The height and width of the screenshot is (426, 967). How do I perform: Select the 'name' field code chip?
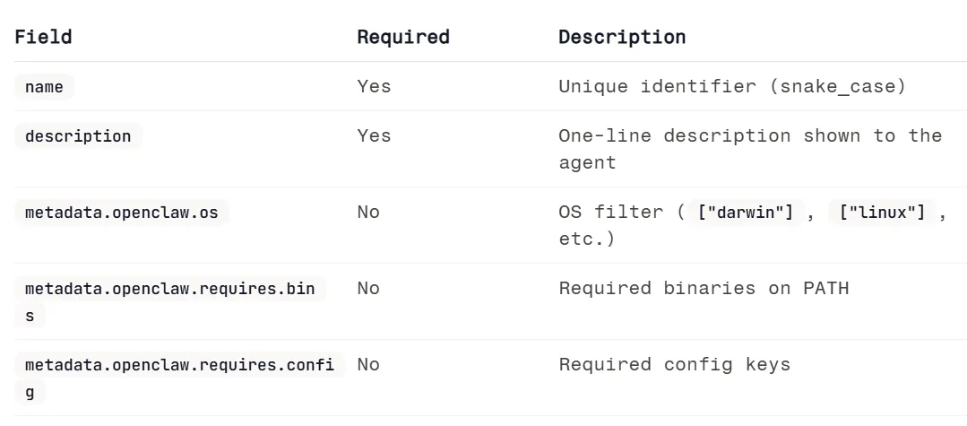point(44,87)
